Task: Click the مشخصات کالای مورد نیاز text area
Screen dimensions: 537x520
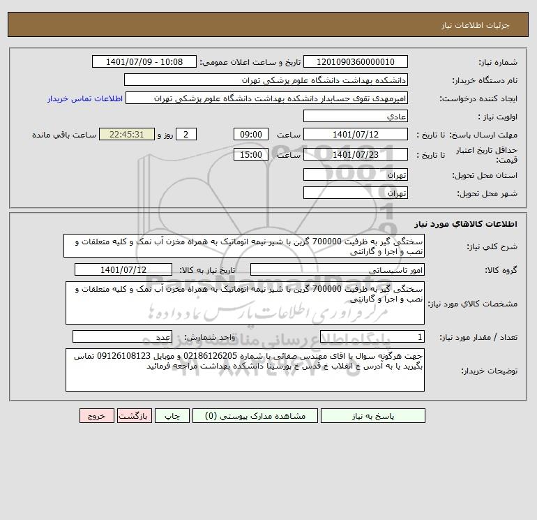Action: coord(245,303)
